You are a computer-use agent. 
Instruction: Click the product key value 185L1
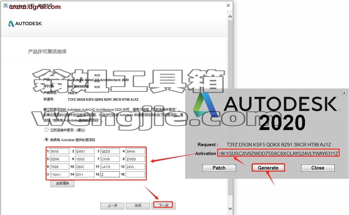coord(72,93)
